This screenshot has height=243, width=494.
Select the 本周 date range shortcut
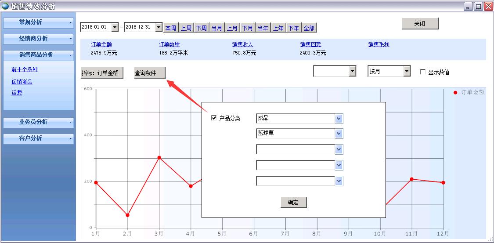point(170,28)
